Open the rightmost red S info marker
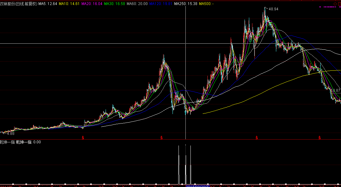 click(320, 137)
